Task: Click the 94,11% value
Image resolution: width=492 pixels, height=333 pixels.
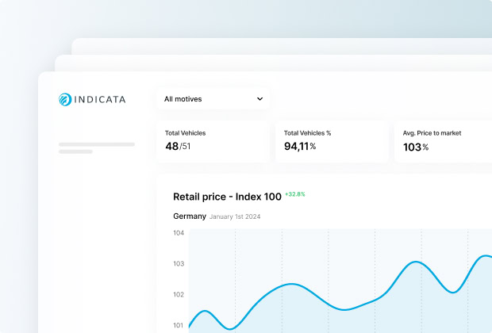Action: tap(300, 147)
